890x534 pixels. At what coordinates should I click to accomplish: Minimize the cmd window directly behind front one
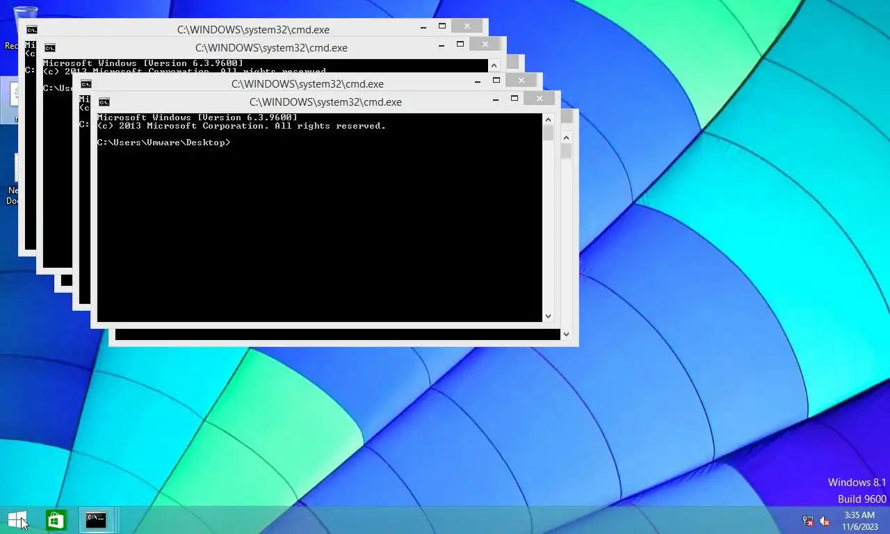pos(478,81)
